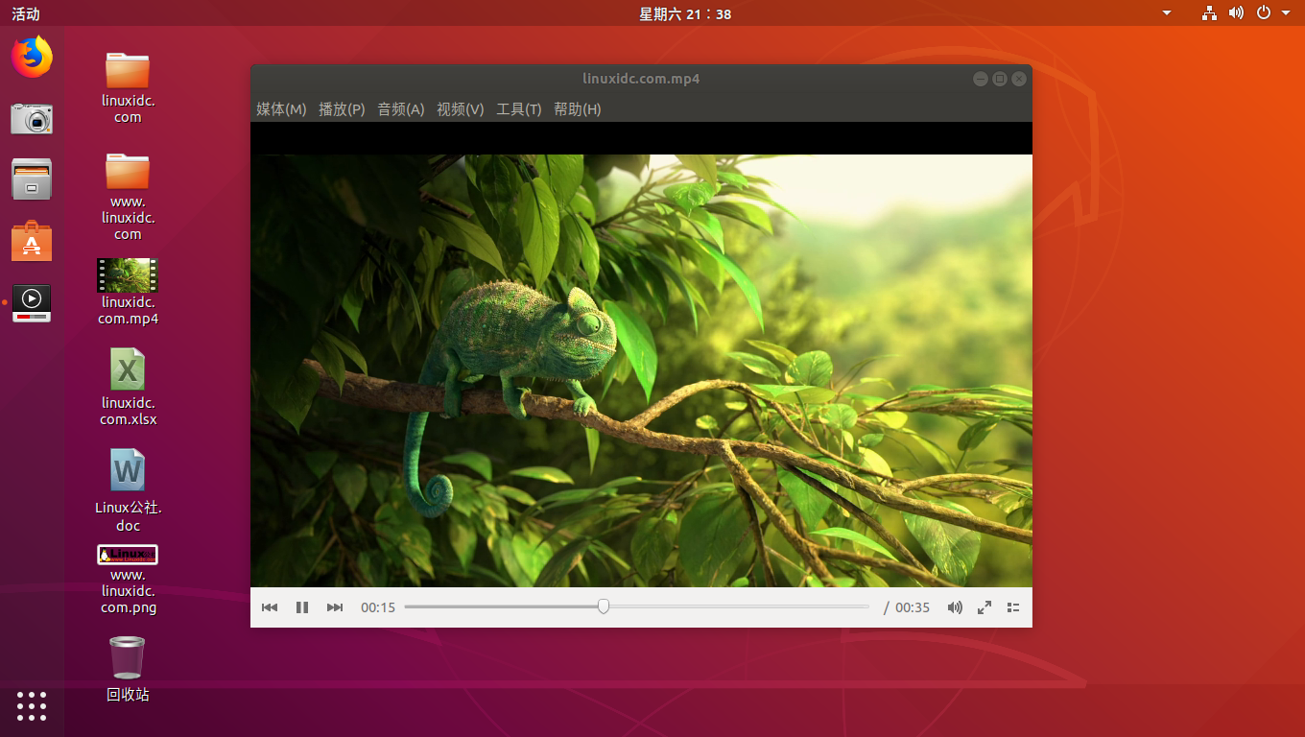
Task: Skip to the next track in VLC
Action: point(335,607)
